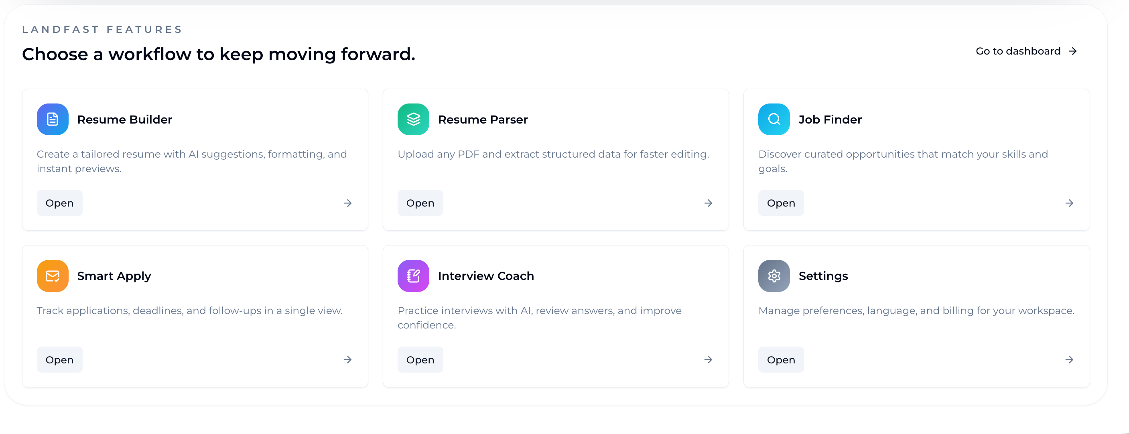Click the Smart Apply envelope icon
The width and height of the screenshot is (1129, 434).
(52, 275)
